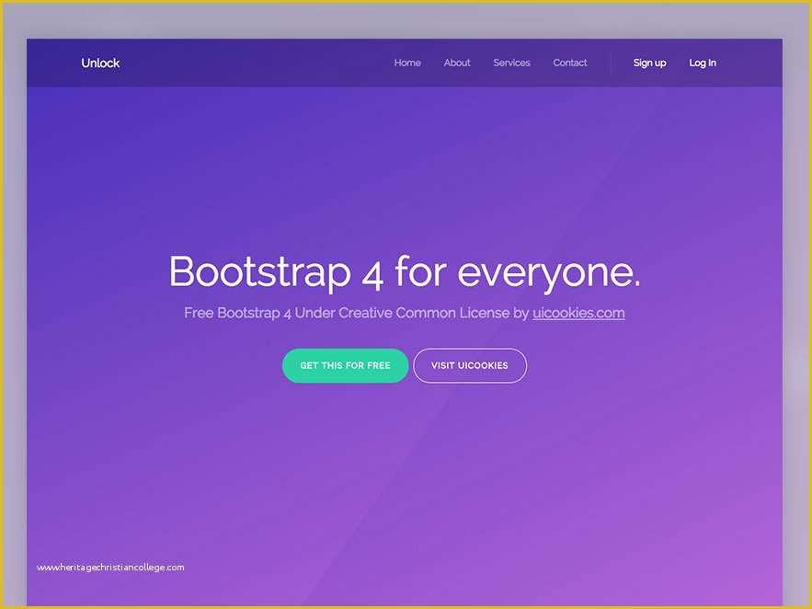The image size is (812, 609).
Task: Click the heritagechristiancollege.com watermark text
Action: pyautogui.click(x=110, y=568)
